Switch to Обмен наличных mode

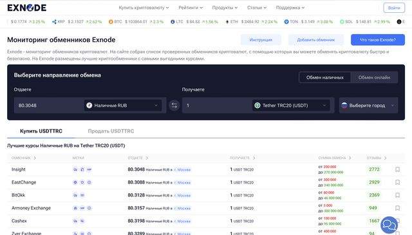(x=324, y=77)
